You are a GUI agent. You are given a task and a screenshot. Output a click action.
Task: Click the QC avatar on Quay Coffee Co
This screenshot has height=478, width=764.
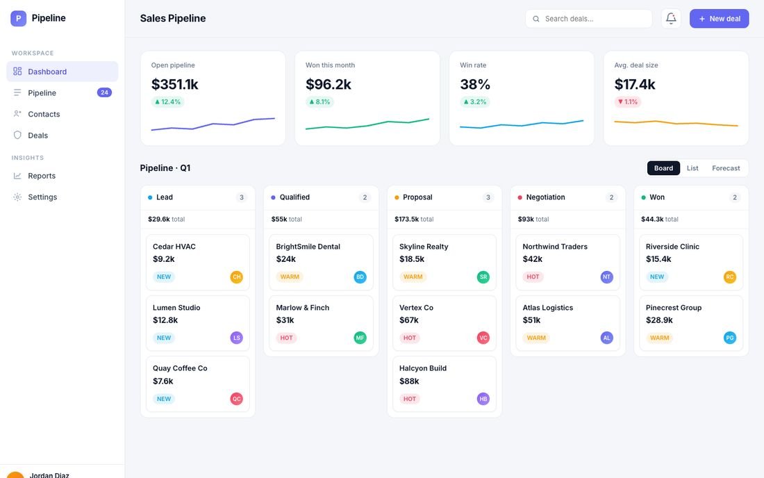click(x=236, y=399)
